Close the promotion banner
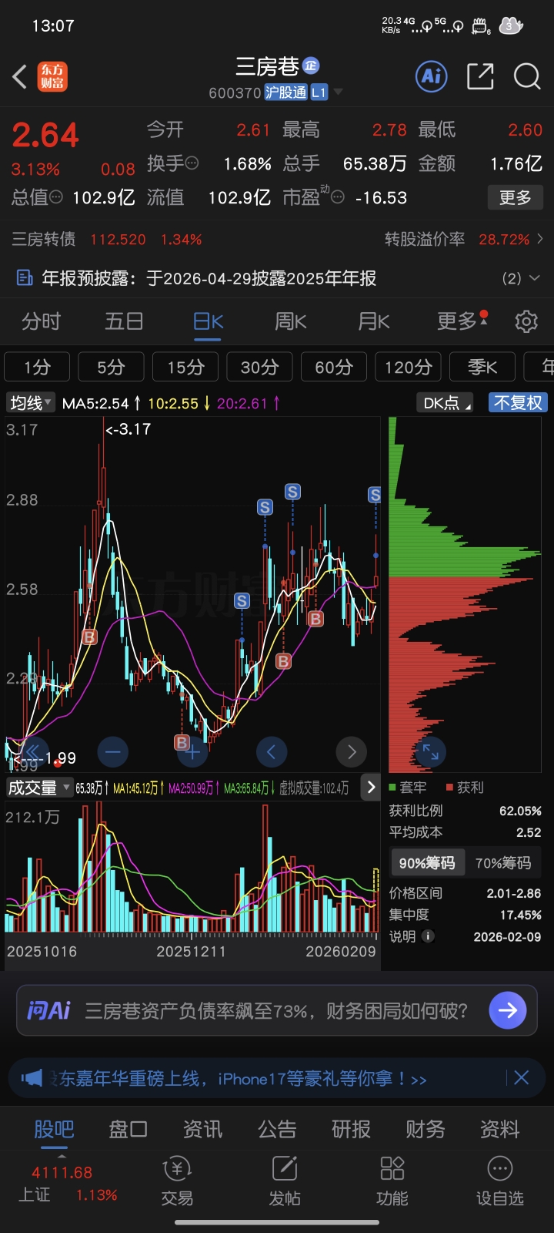 pyautogui.click(x=521, y=1078)
